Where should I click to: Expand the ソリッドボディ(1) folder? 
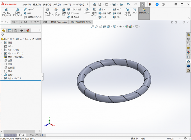(x=2, y=53)
